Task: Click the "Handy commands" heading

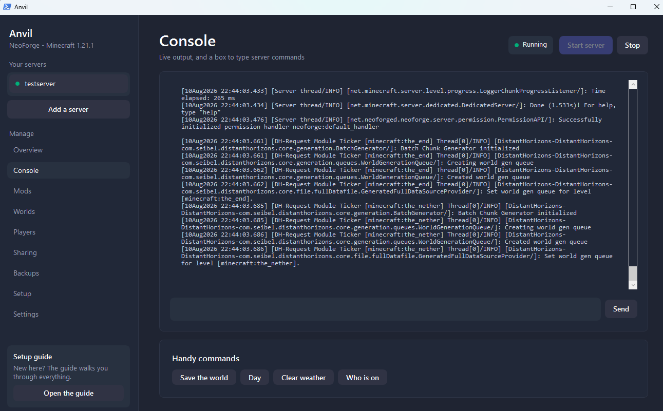Action: [x=205, y=358]
